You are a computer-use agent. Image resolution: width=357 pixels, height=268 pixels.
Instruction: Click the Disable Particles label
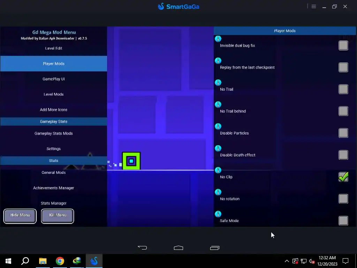tap(234, 133)
